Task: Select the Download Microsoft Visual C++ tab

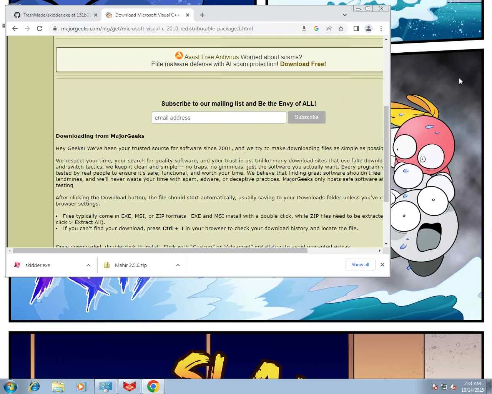Action: pyautogui.click(x=148, y=15)
